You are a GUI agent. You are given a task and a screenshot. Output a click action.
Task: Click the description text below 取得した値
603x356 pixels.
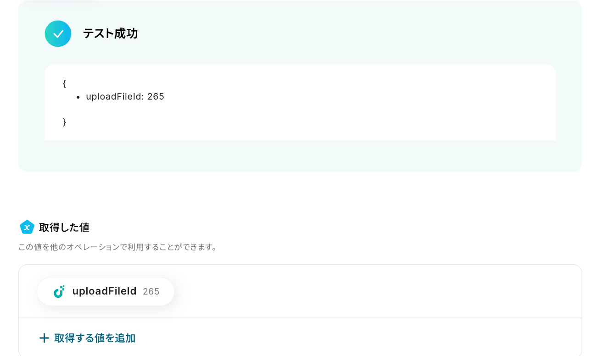click(x=117, y=247)
